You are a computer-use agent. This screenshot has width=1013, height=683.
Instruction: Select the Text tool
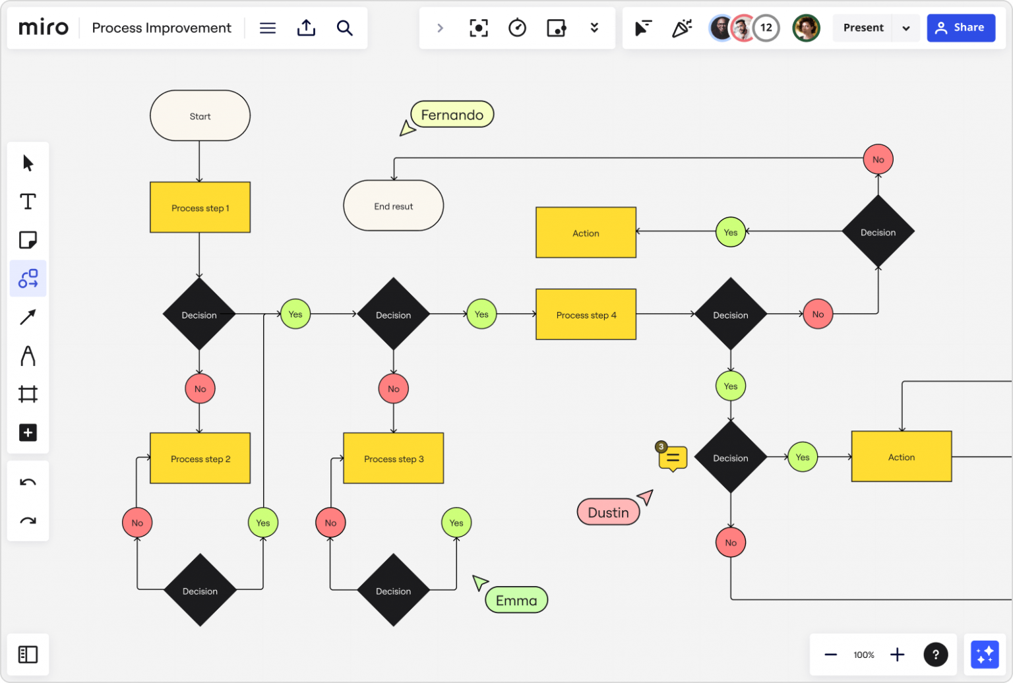point(28,202)
